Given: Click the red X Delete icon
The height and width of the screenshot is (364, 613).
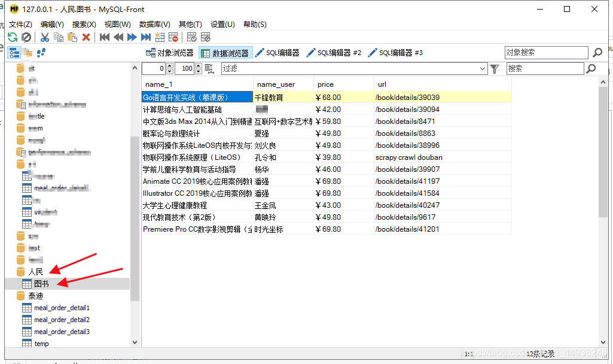Looking at the screenshot, I should pyautogui.click(x=86, y=37).
